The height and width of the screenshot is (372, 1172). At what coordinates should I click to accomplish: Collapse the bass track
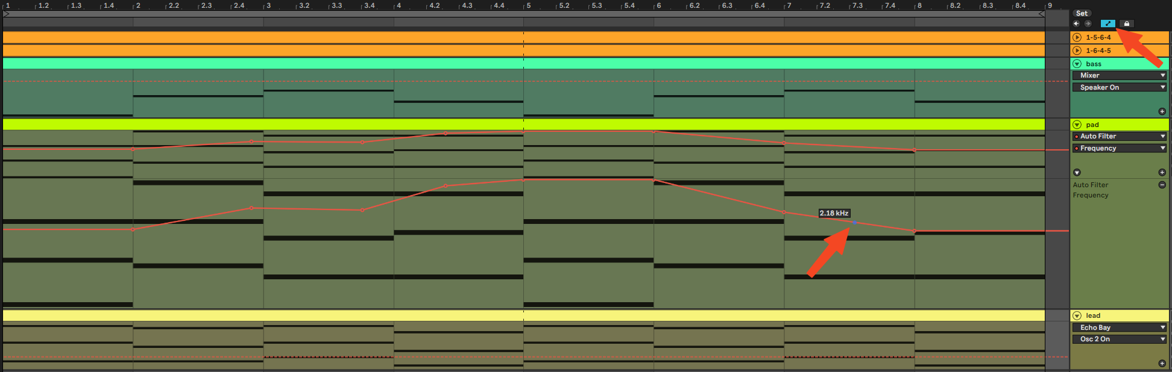tap(1077, 64)
